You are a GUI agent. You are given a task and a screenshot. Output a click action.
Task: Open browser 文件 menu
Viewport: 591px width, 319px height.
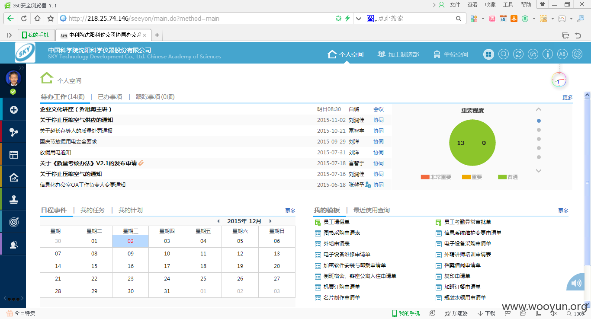pos(455,5)
